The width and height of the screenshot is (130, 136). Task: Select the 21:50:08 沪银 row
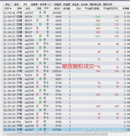(67, 95)
